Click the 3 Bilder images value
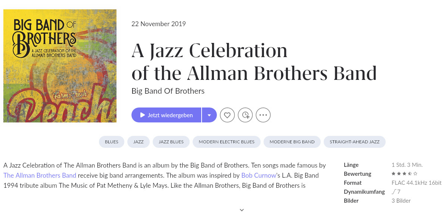 [401, 201]
